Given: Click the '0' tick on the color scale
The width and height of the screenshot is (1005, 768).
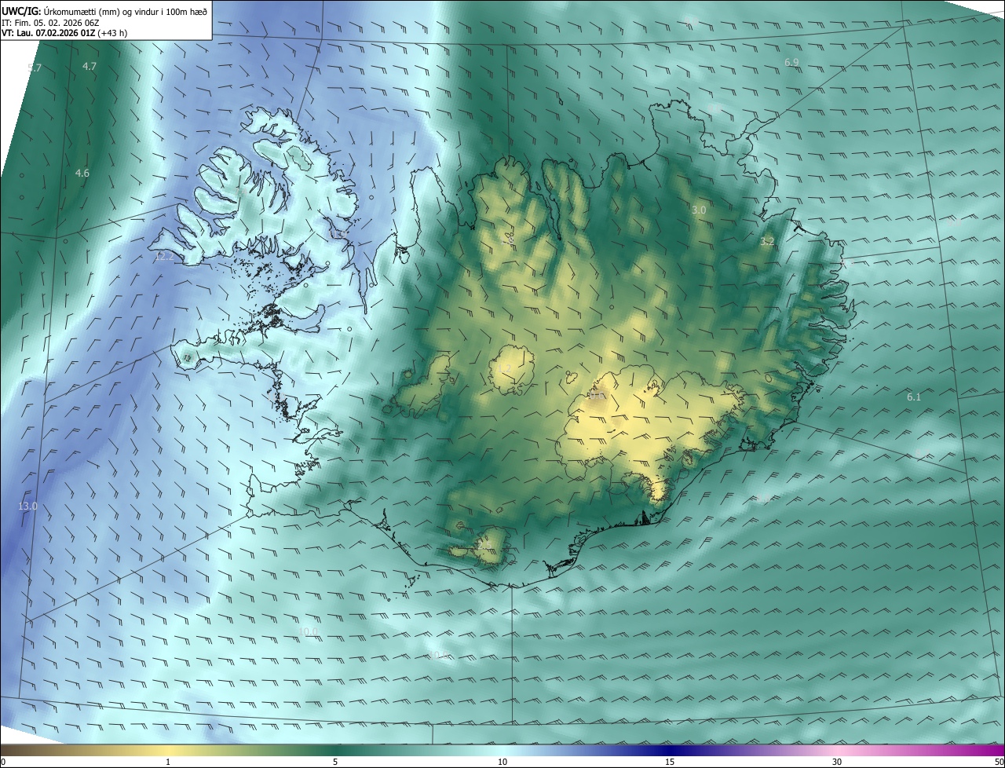Looking at the screenshot, I should pyautogui.click(x=3, y=762).
